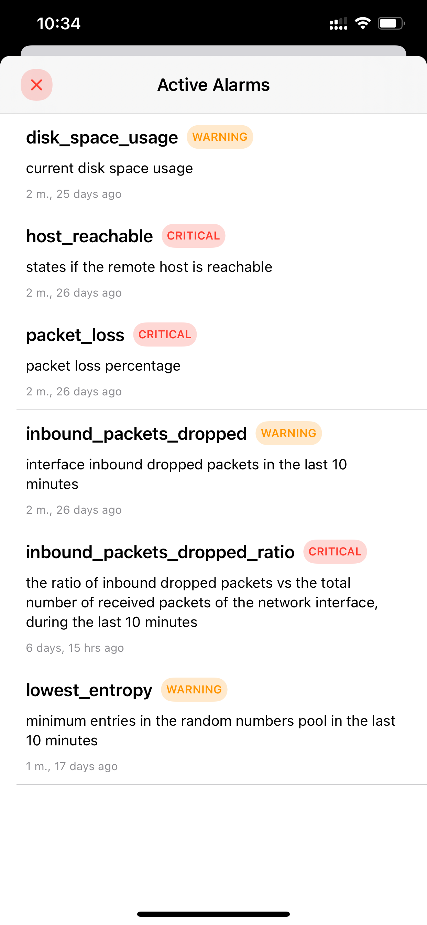
Task: Tap the CRITICAL badge next to host_reachable
Action: point(193,236)
